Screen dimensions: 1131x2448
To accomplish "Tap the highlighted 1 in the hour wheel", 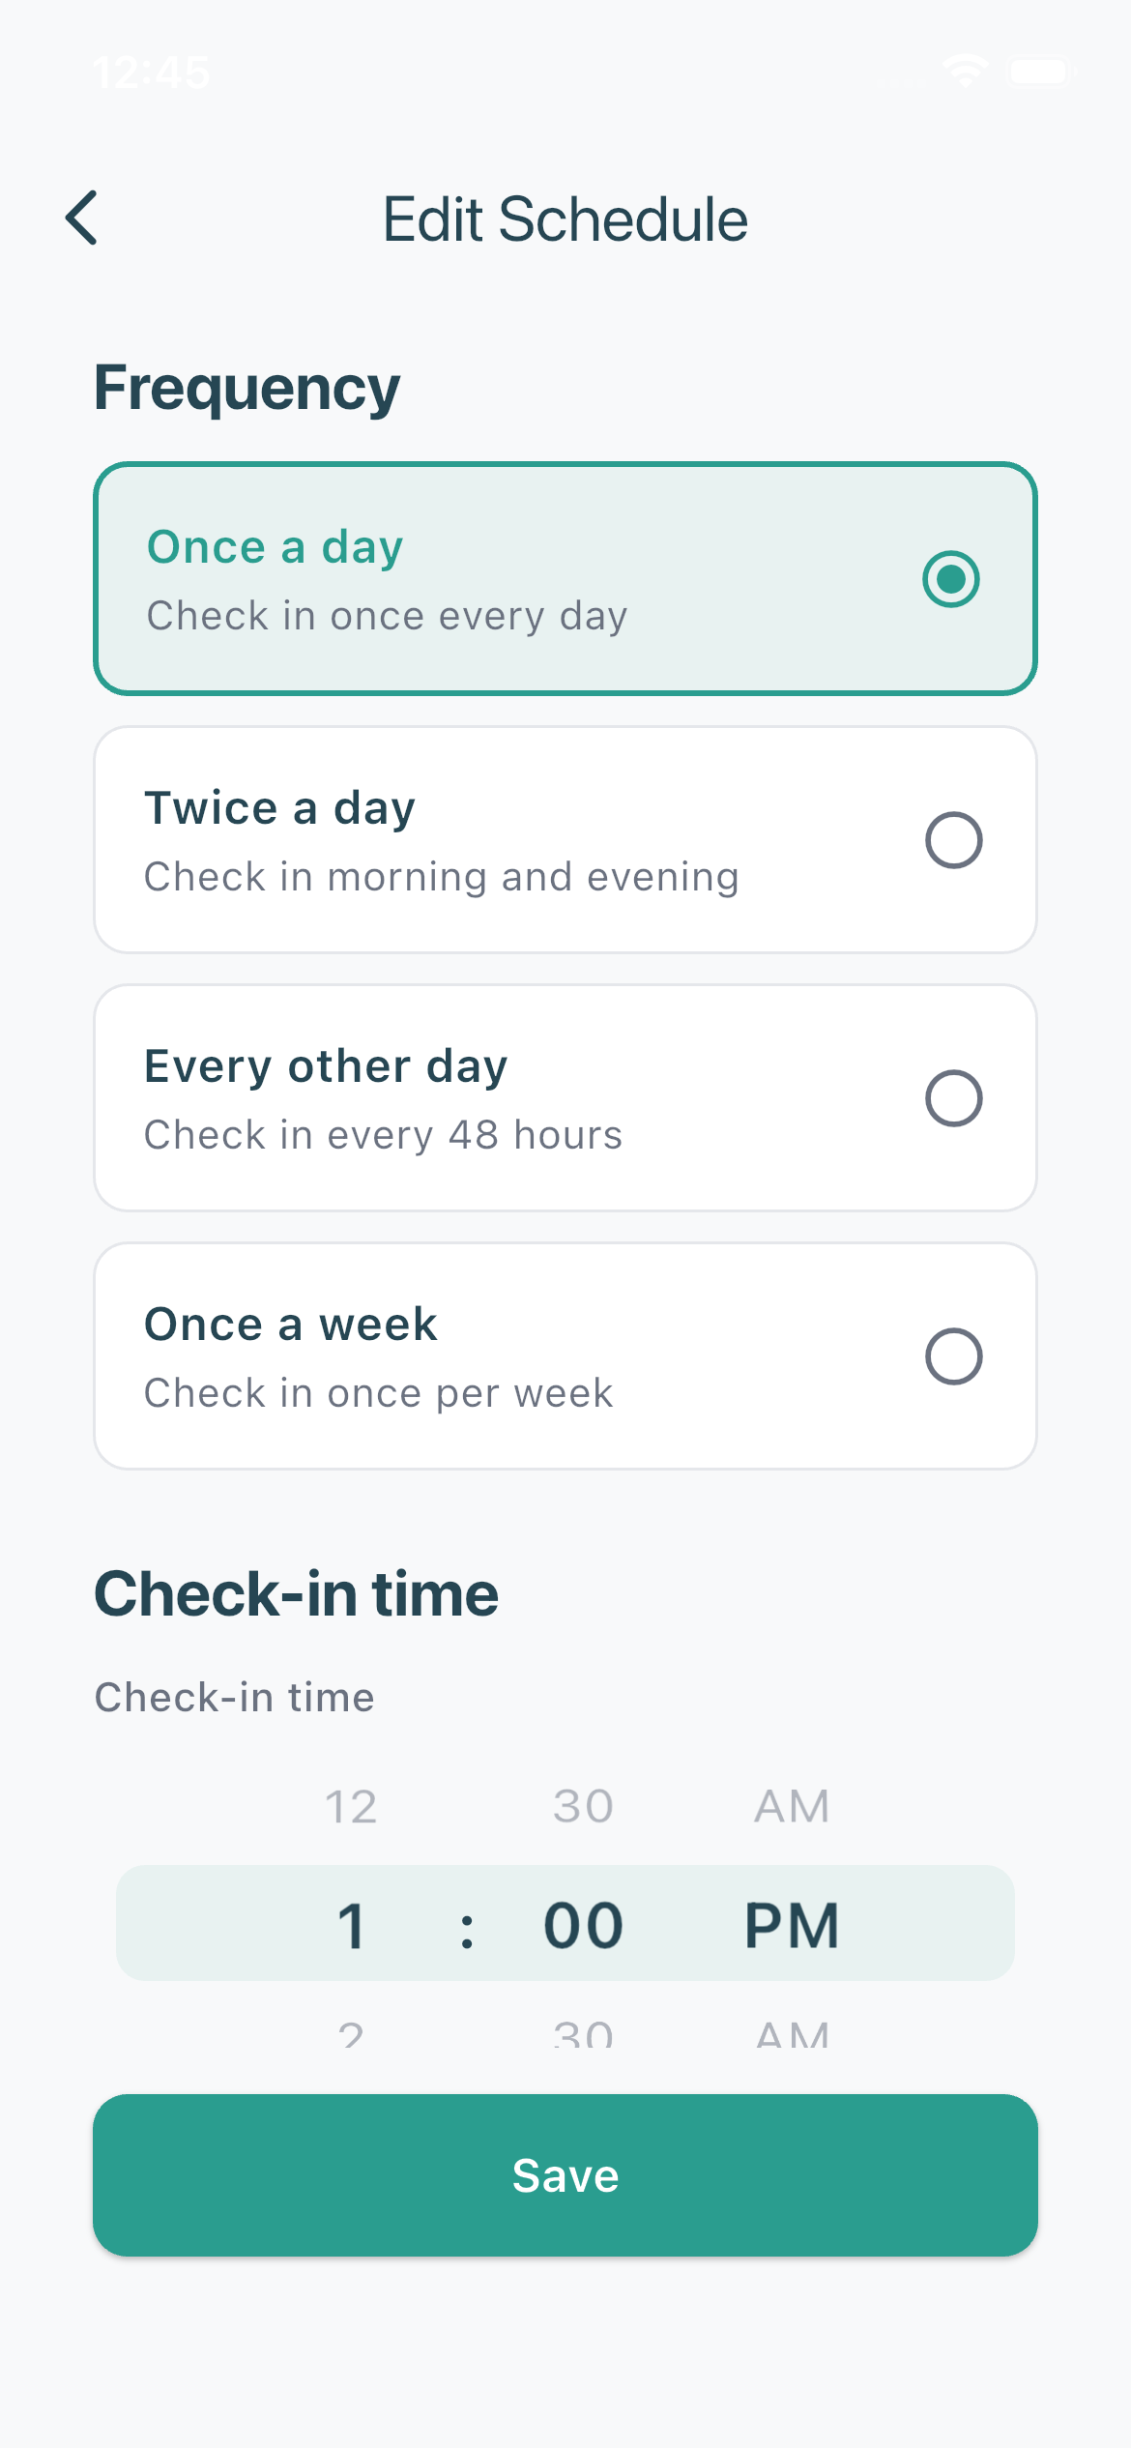I will tap(351, 1922).
